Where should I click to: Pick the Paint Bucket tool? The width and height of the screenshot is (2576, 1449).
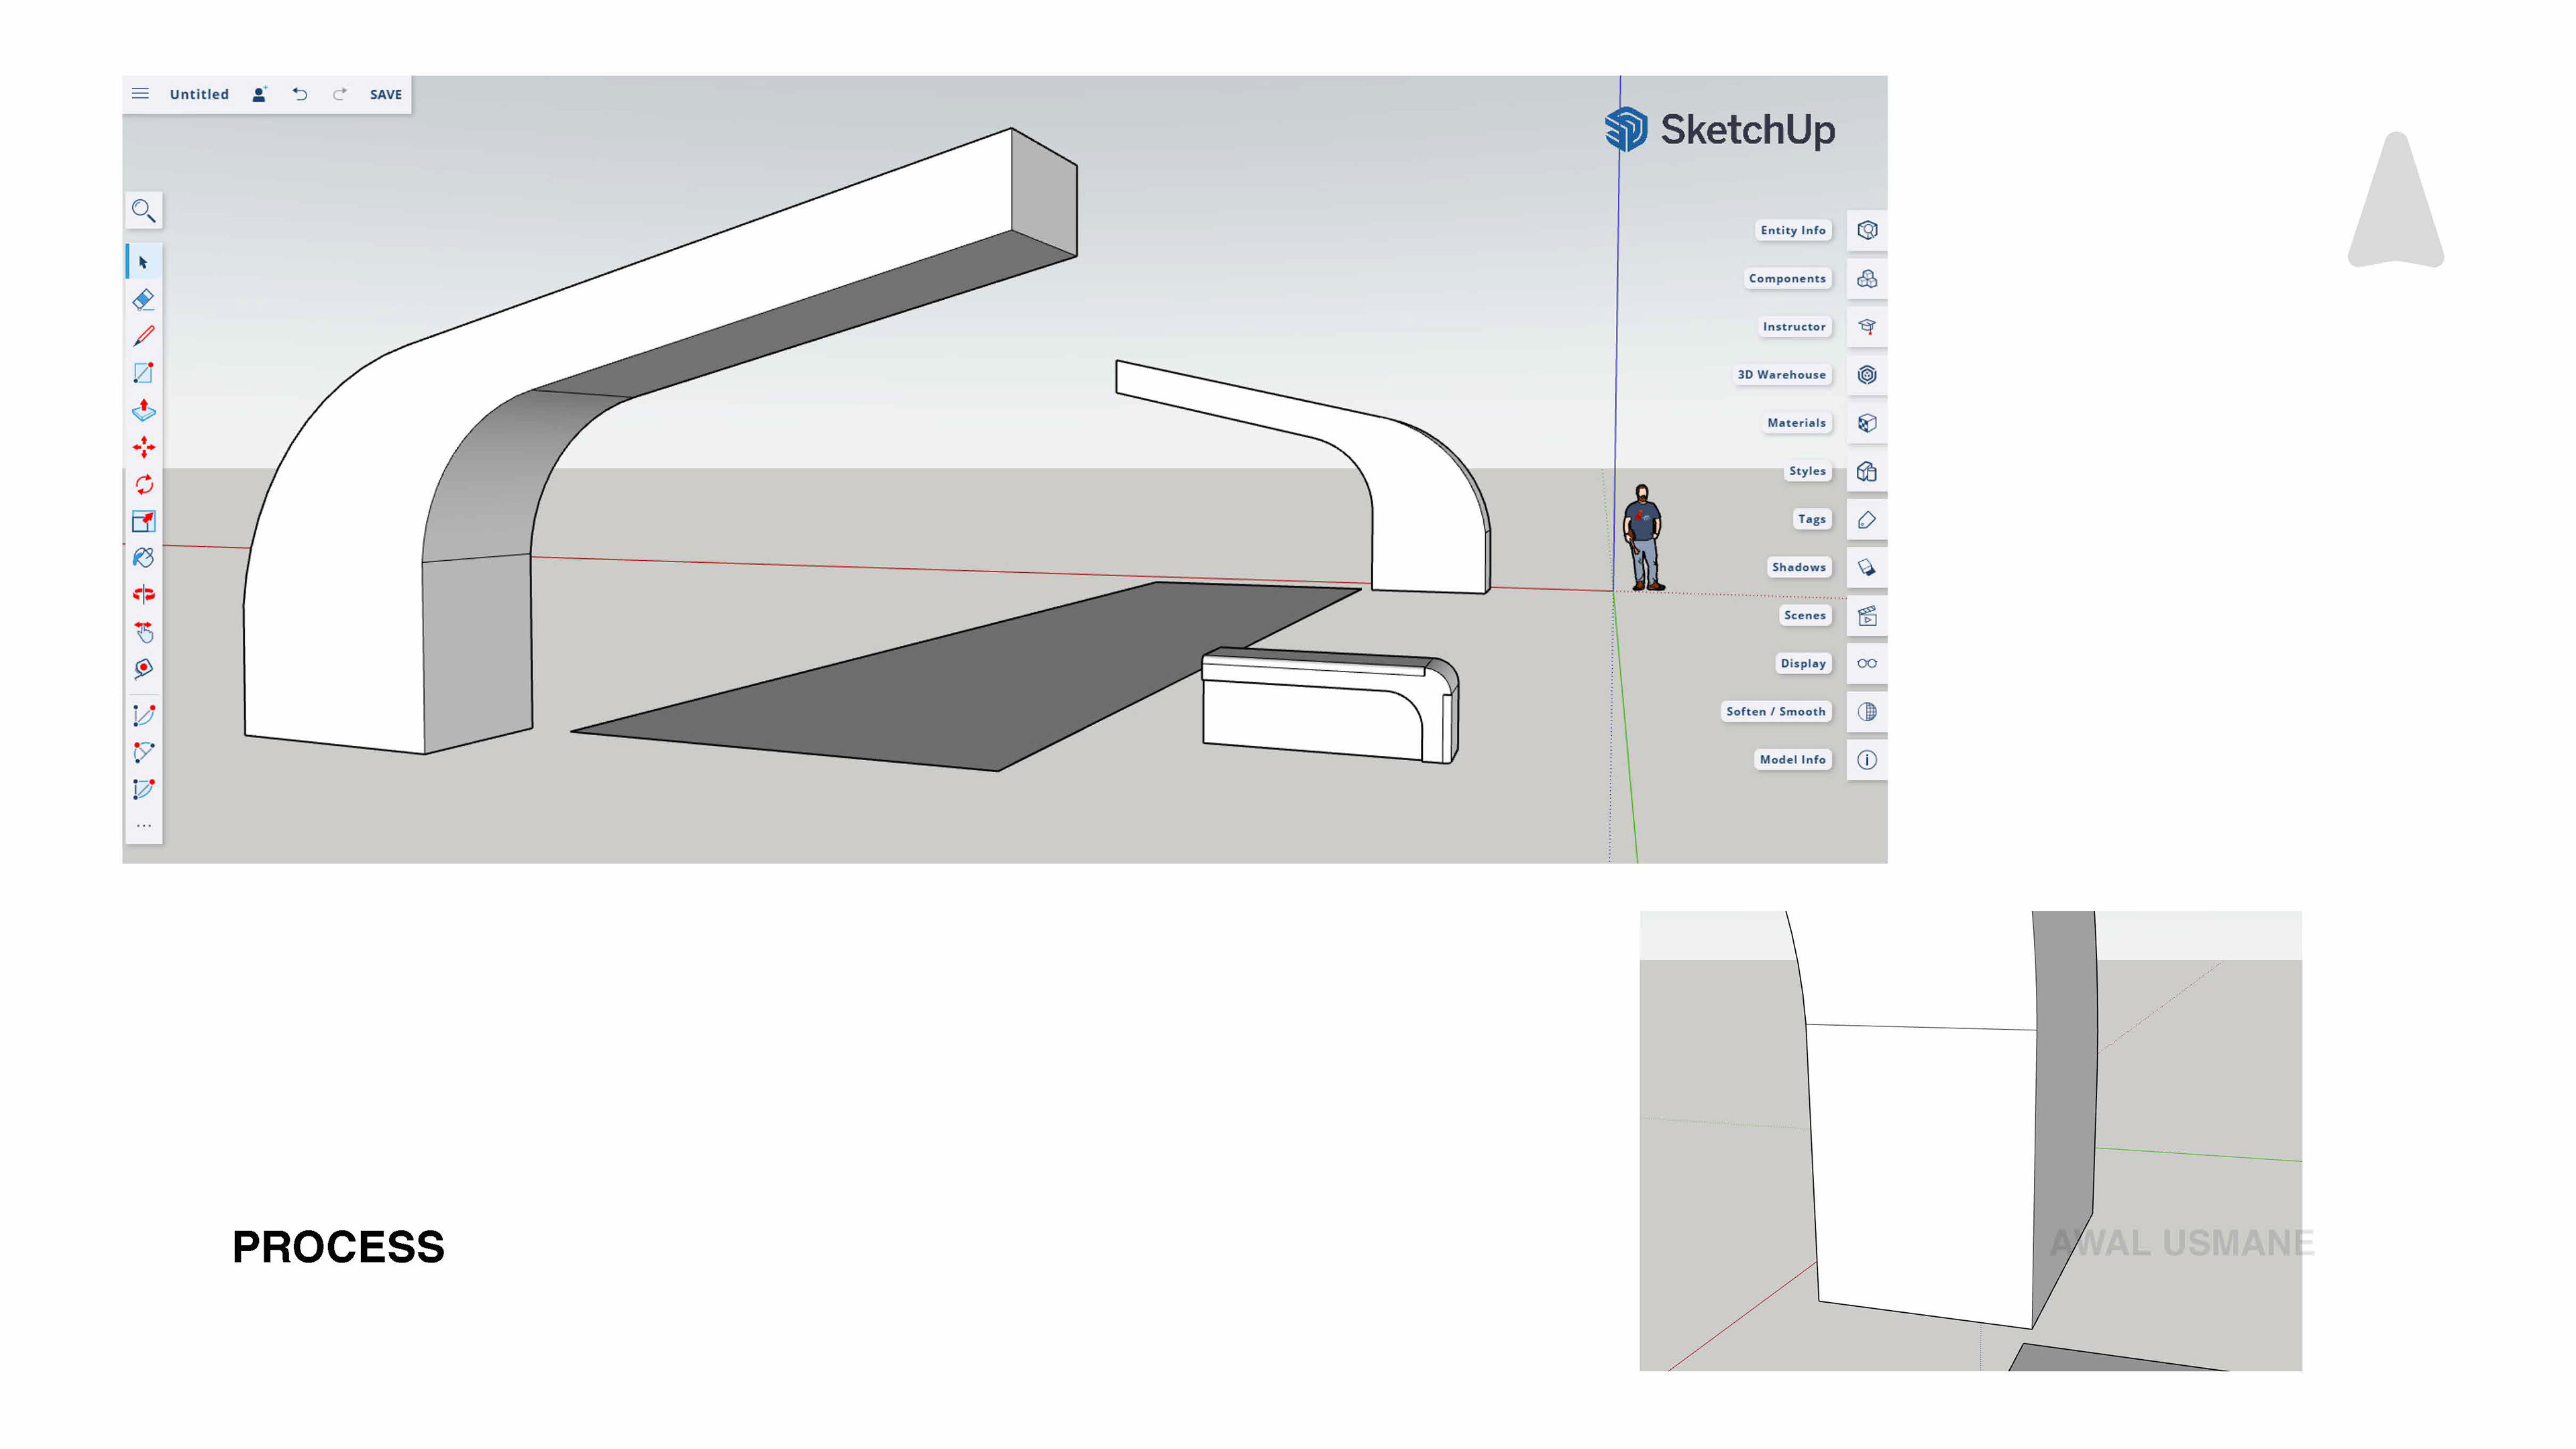coord(143,558)
